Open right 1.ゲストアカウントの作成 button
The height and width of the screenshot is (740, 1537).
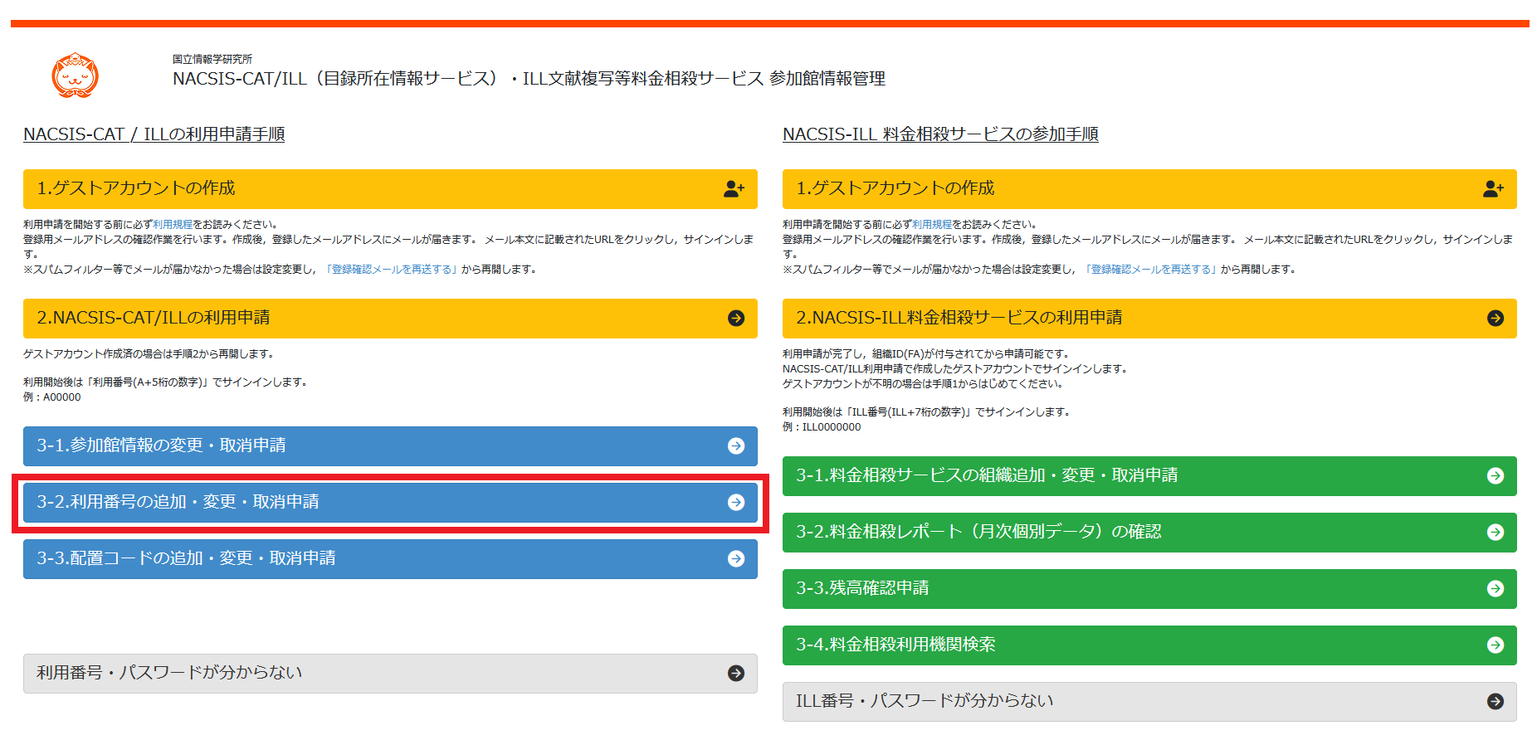(x=1149, y=189)
